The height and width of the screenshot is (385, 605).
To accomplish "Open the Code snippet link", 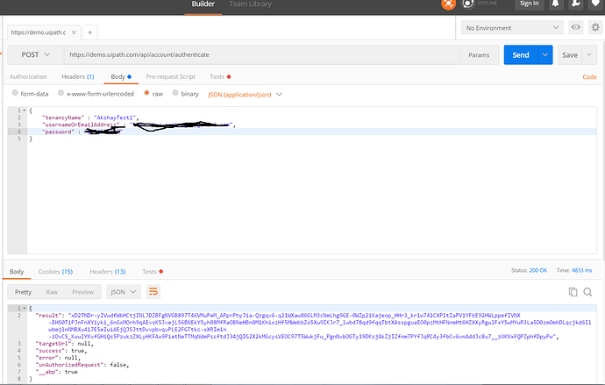I will coord(589,77).
